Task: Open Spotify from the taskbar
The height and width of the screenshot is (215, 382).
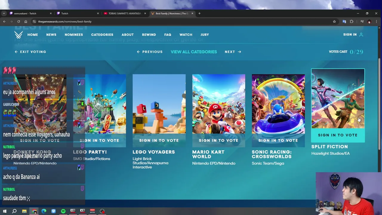Action: coord(63,211)
